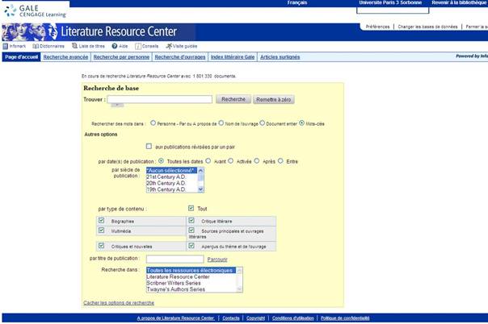Select 21st Century A.D. in list

point(172,177)
